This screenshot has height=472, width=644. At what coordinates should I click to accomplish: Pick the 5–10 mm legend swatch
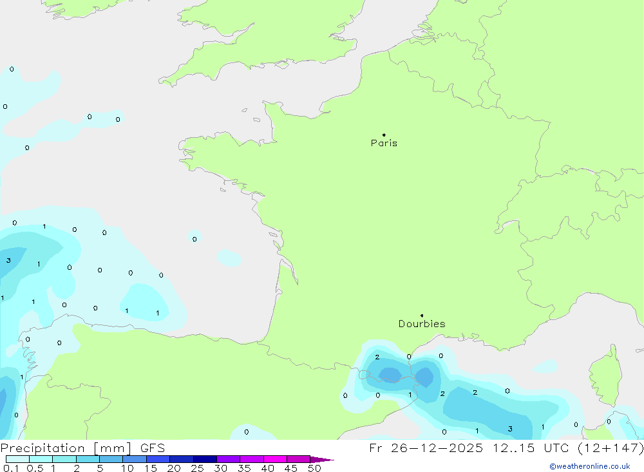[x=111, y=459]
